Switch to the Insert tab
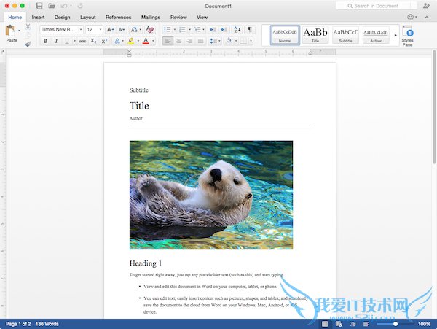Viewport: 437px width, 329px height. coord(38,17)
